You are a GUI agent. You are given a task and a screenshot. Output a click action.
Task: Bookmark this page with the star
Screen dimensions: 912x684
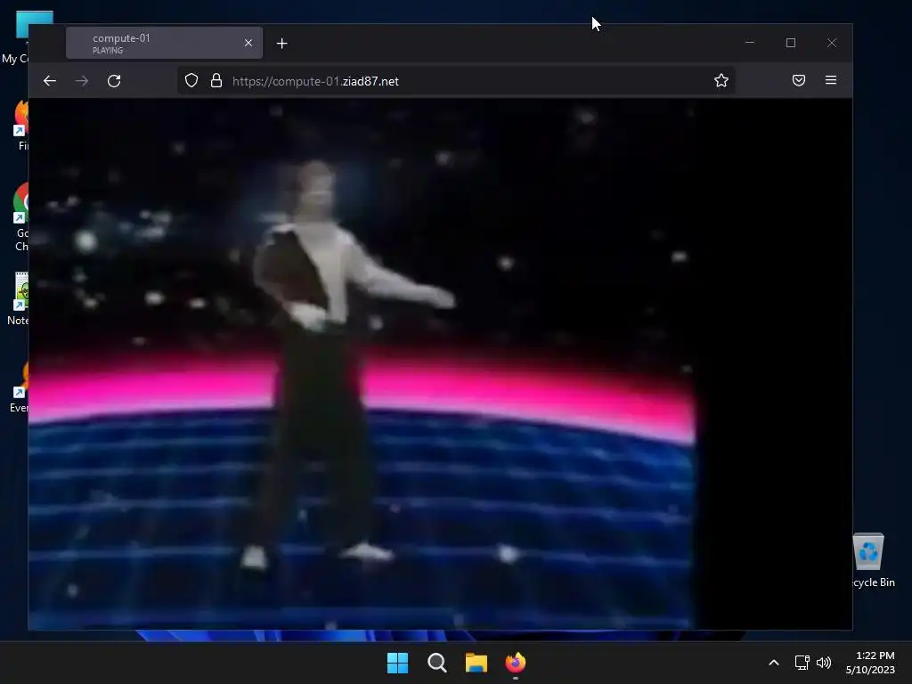click(x=721, y=80)
